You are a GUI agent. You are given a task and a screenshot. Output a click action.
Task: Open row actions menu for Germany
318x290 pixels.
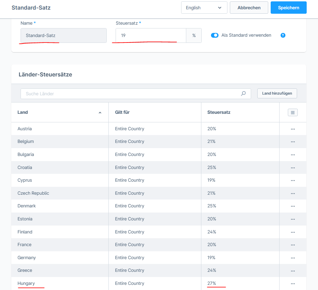click(293, 258)
